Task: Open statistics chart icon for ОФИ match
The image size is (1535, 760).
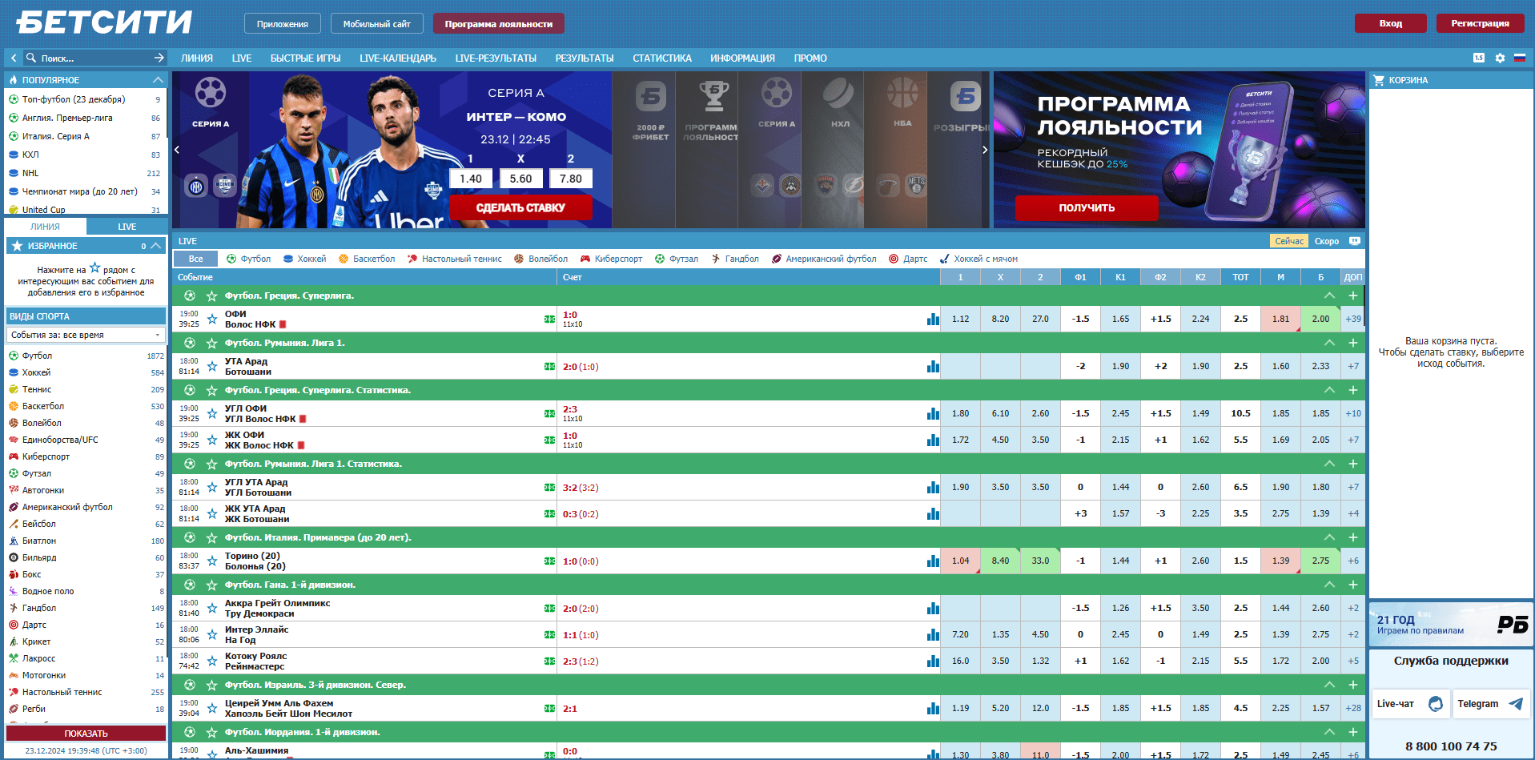Action: point(933,319)
